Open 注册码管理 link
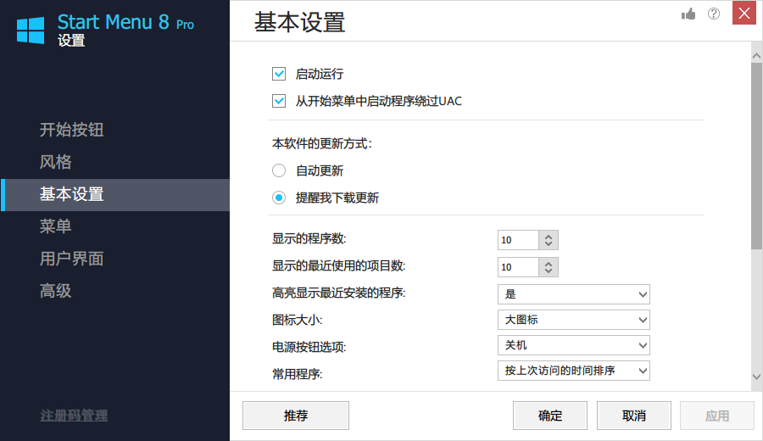763x441 pixels. 74,416
